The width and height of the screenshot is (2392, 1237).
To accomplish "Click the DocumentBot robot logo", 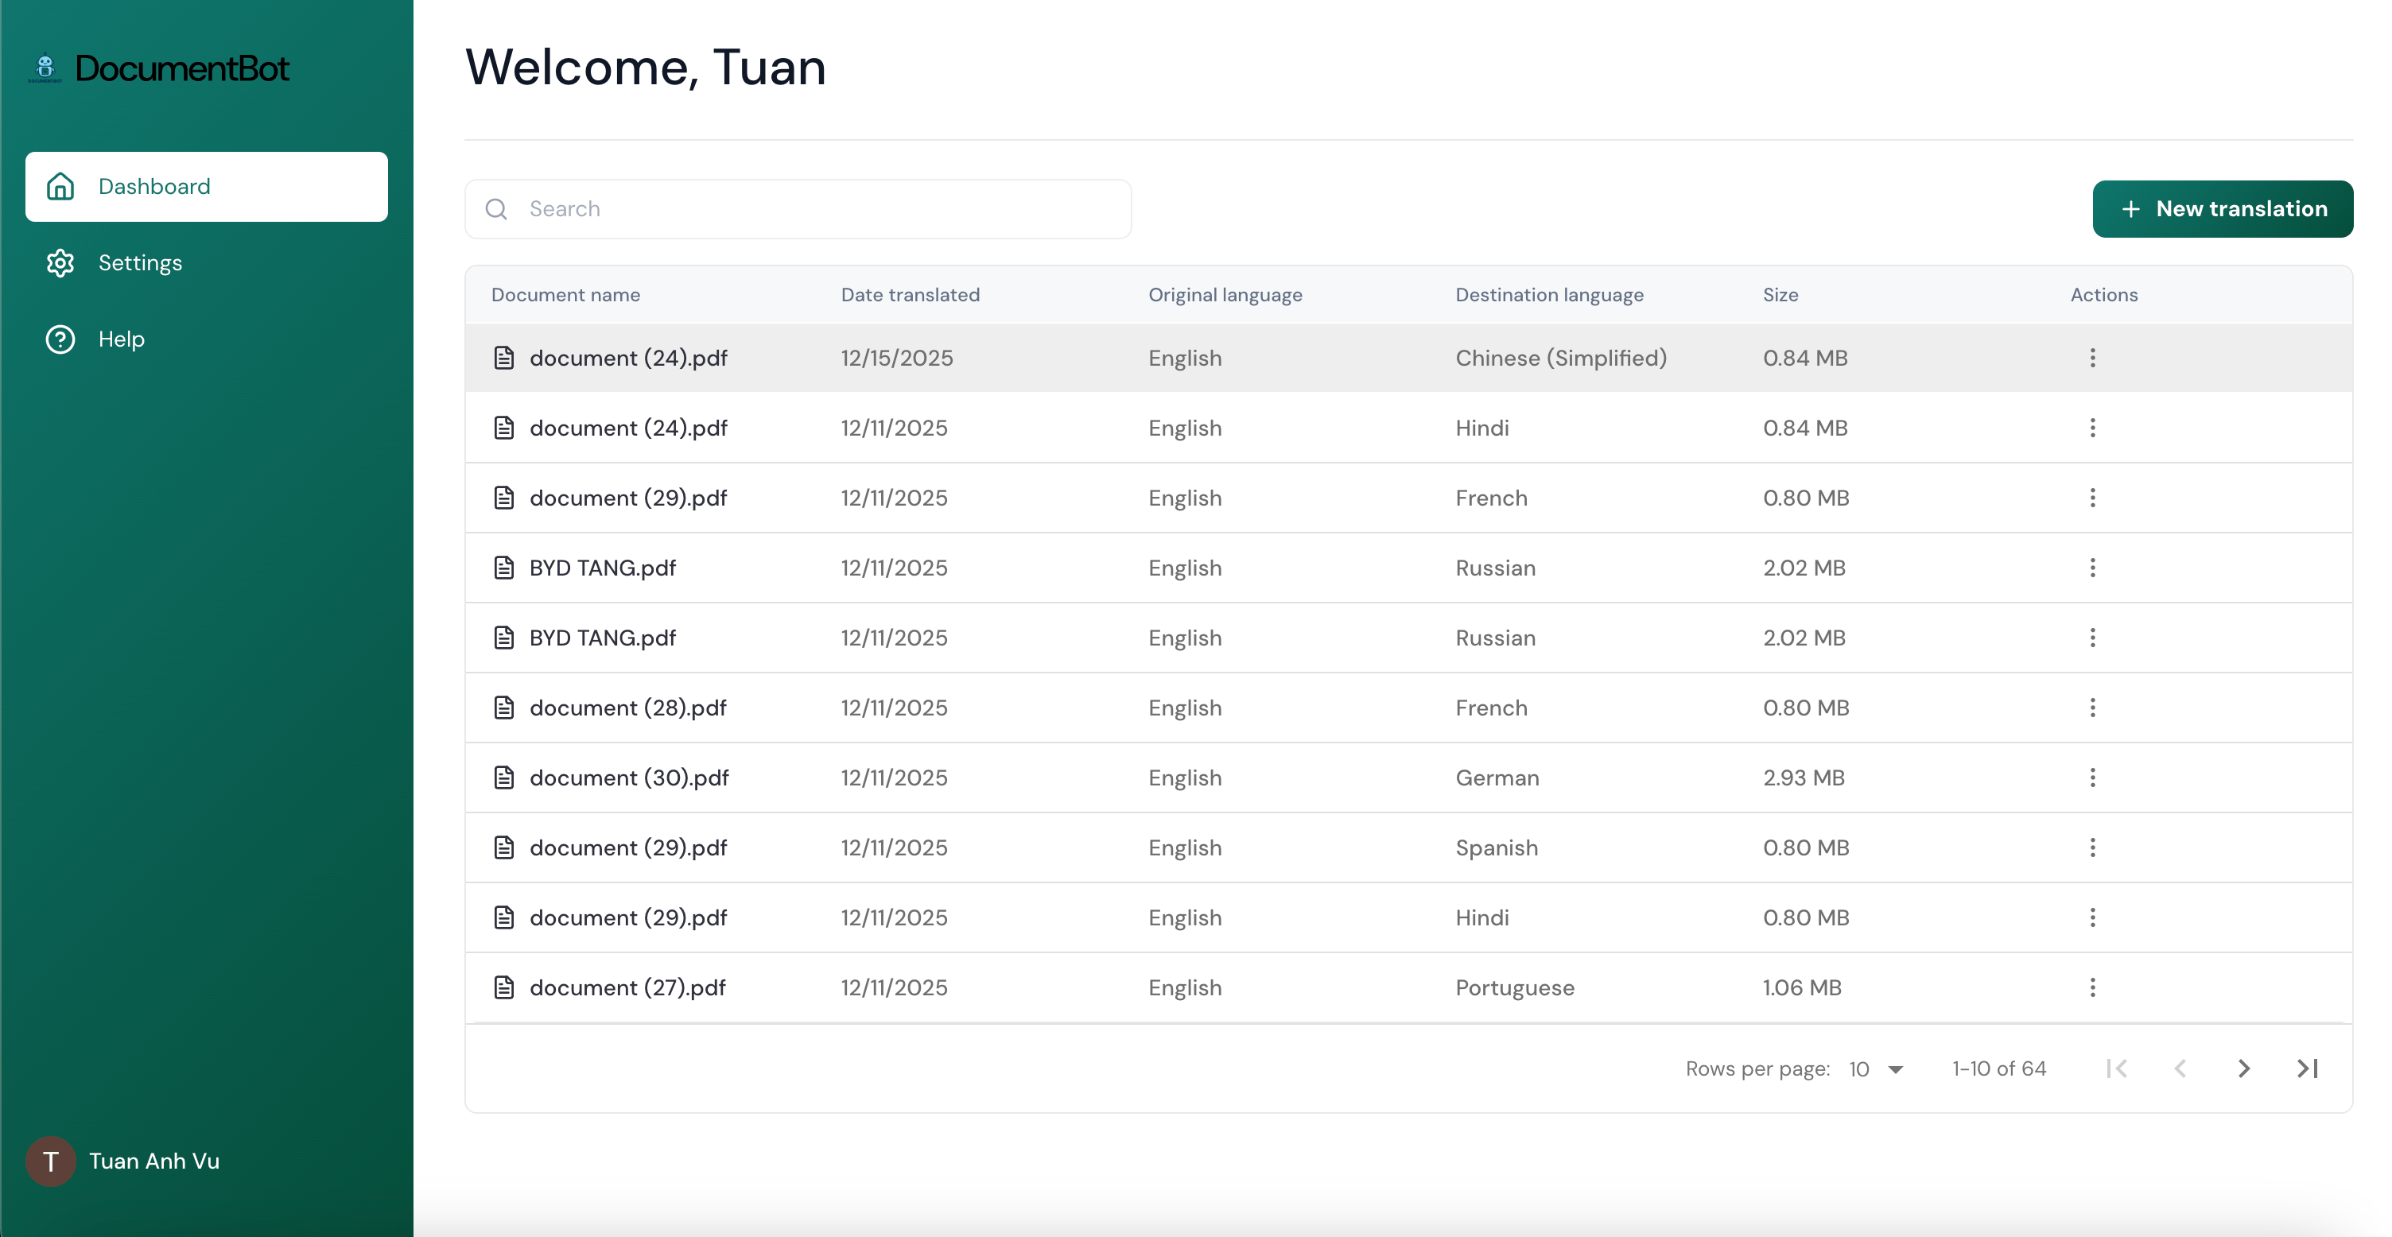I will pyautogui.click(x=45, y=68).
